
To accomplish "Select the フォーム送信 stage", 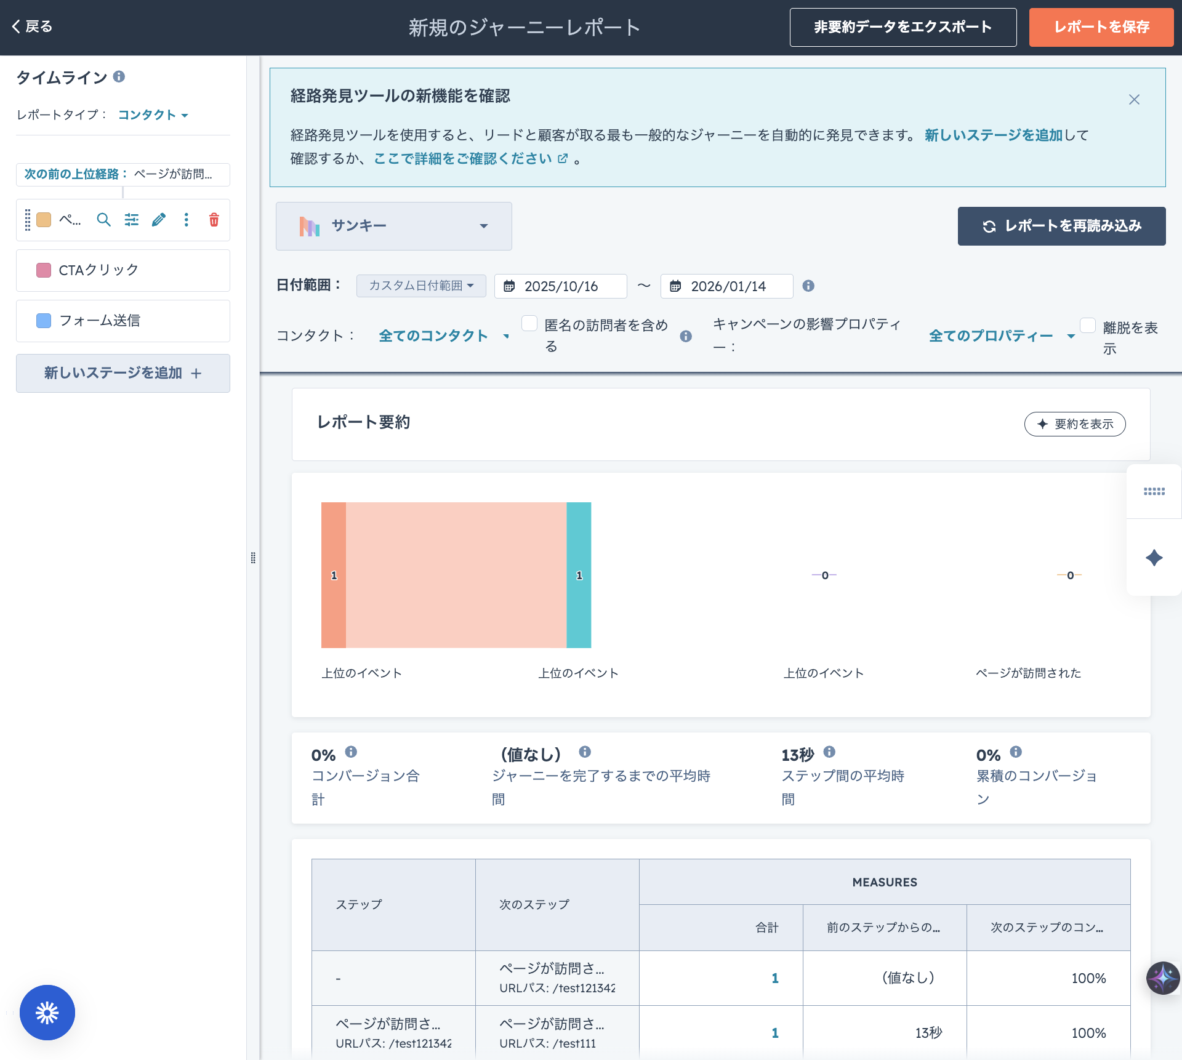I will click(x=123, y=321).
